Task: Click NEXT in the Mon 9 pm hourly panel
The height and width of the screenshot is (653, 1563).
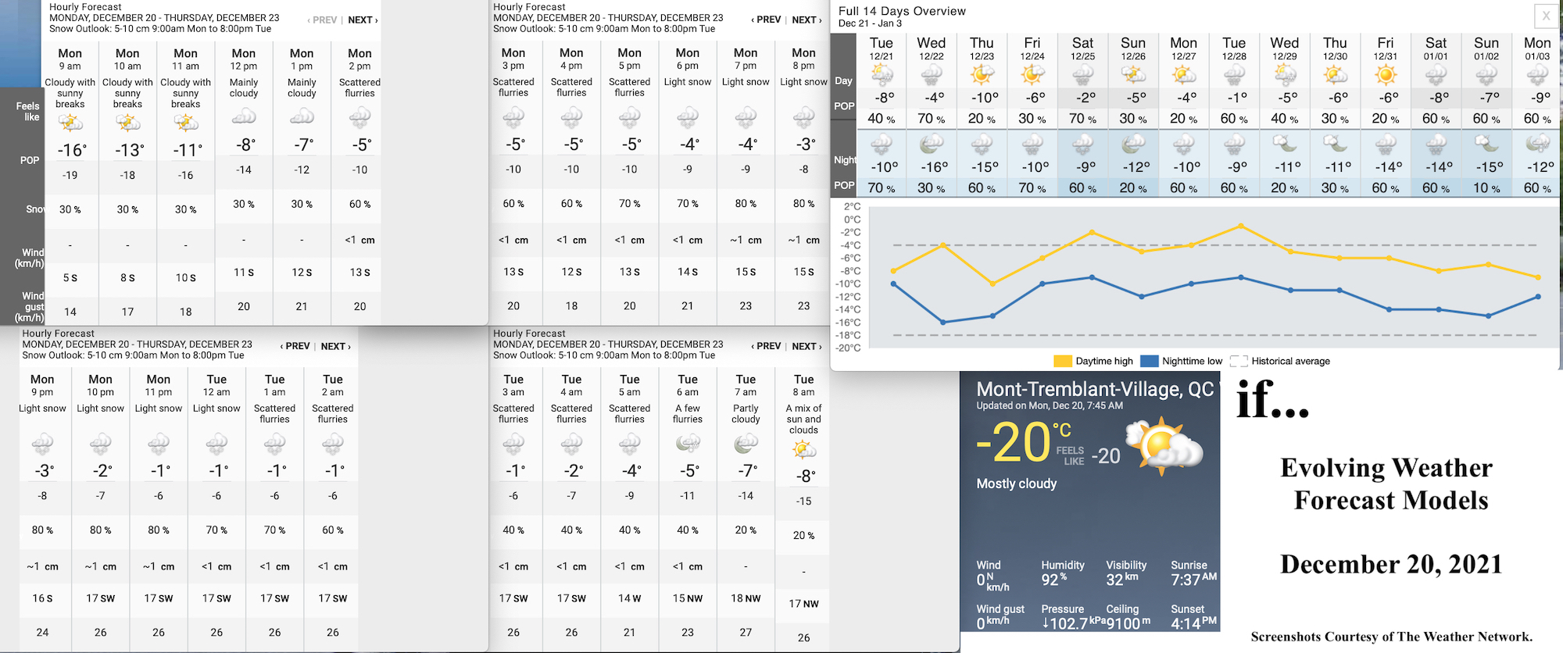Action: tap(335, 346)
